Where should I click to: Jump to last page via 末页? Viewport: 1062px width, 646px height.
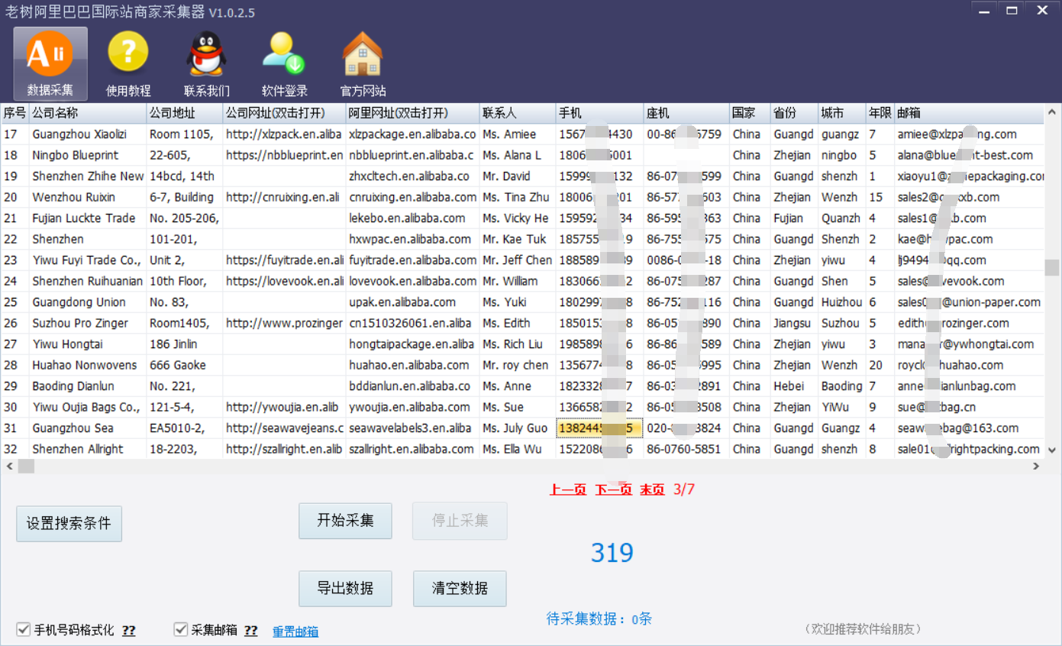pyautogui.click(x=652, y=489)
